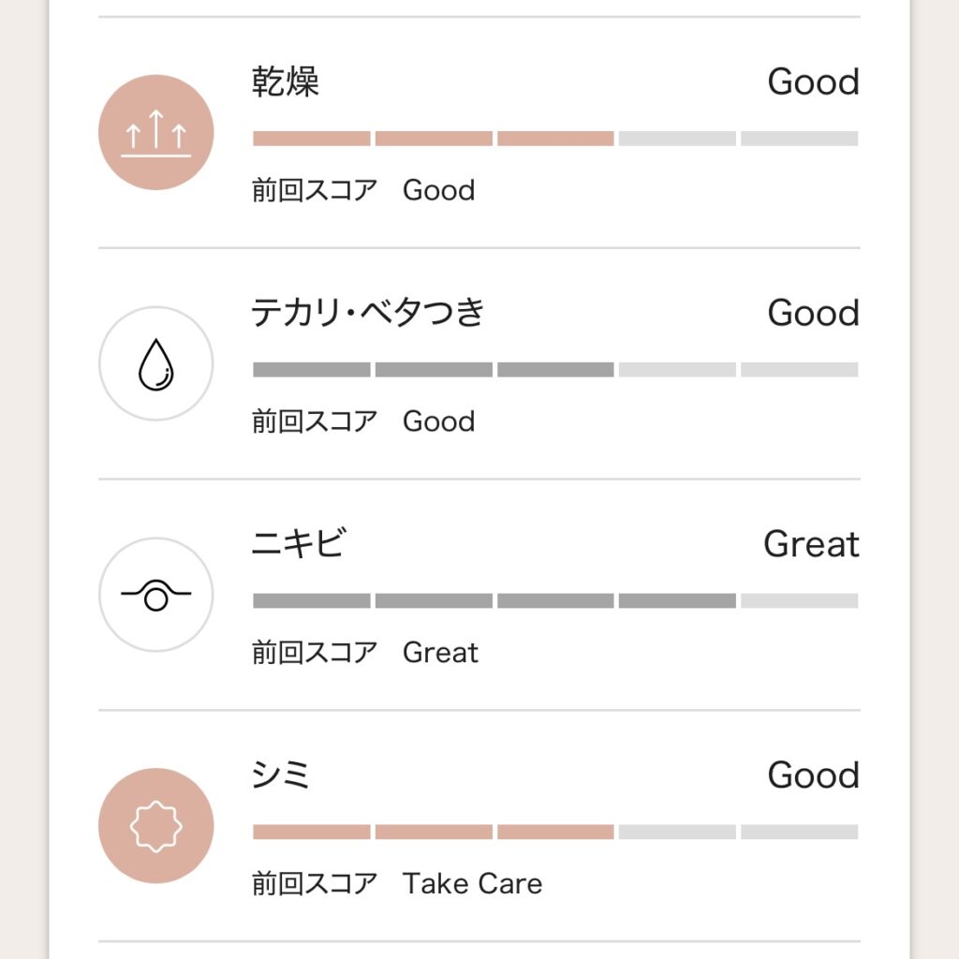This screenshot has width=959, height=959.
Task: Select the シミ category label
Action: (281, 775)
